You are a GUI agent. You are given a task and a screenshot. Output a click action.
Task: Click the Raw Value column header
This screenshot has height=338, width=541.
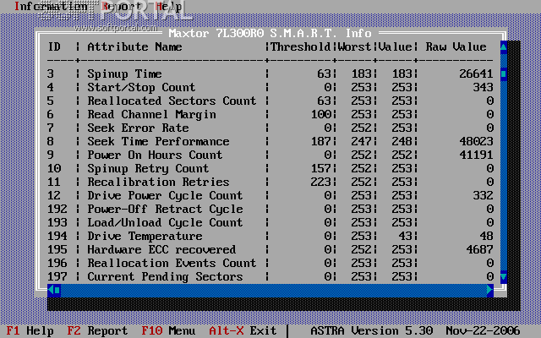[456, 47]
